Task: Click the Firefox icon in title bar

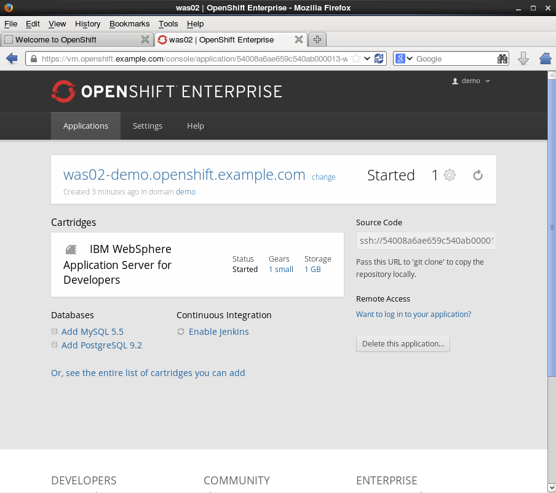Action: click(x=9, y=7)
